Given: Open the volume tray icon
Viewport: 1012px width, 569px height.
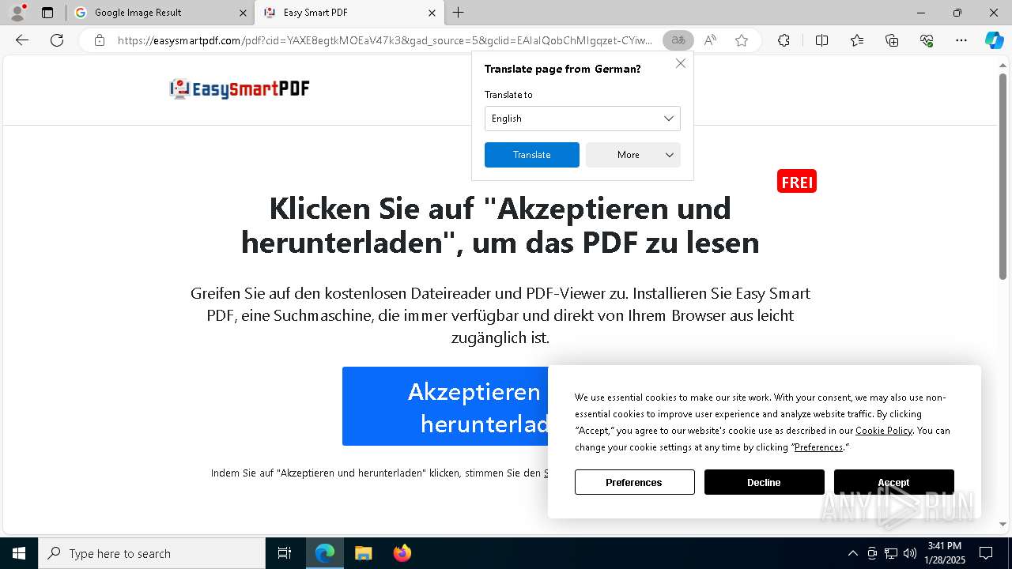Looking at the screenshot, I should click(910, 553).
